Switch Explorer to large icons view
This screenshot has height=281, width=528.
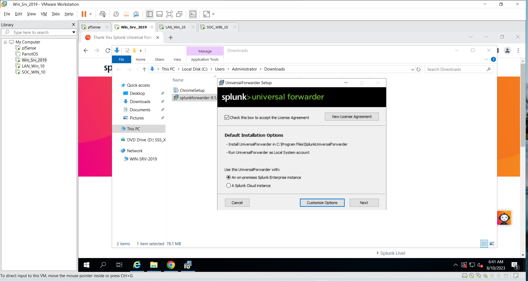(492, 244)
